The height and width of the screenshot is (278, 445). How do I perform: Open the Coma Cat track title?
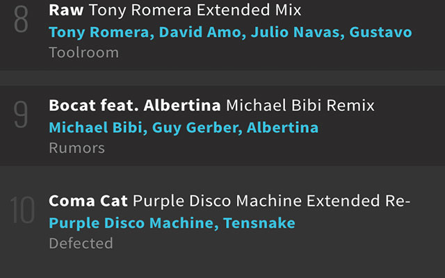[88, 202]
